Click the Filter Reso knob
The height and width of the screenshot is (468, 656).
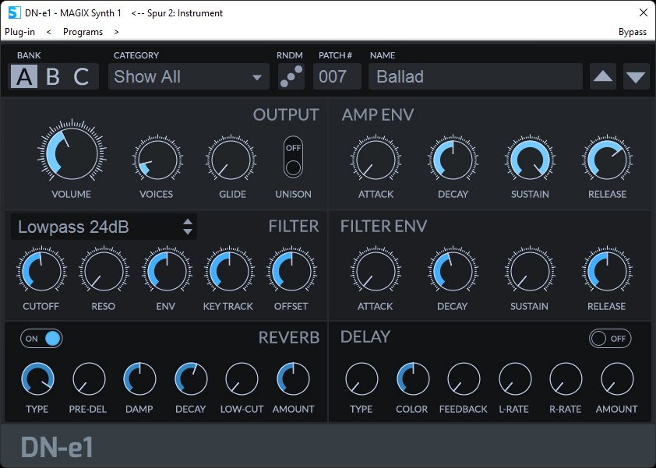click(x=104, y=271)
